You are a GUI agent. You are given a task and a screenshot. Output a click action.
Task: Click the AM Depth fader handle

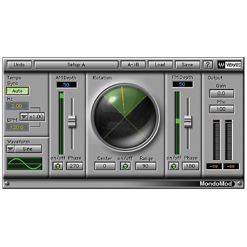[x=72, y=121]
